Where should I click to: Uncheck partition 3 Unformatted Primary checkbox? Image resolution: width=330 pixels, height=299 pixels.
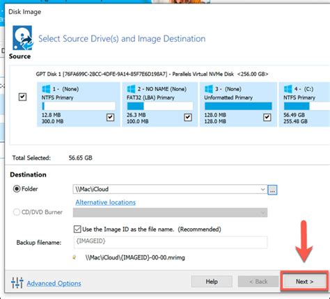[267, 118]
